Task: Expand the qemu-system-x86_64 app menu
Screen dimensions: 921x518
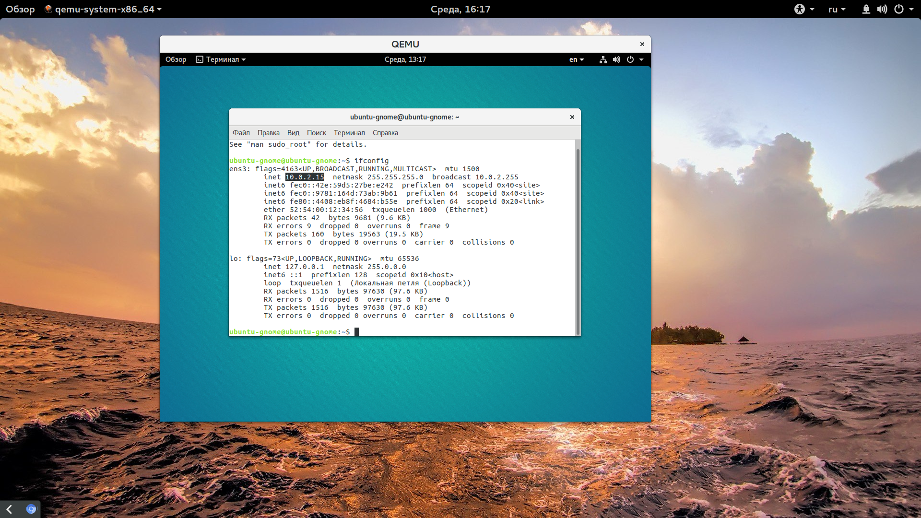Action: point(103,9)
